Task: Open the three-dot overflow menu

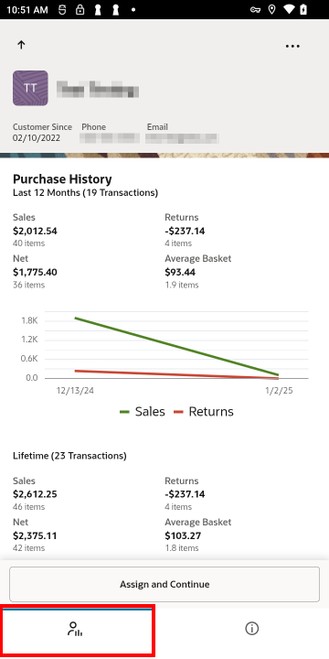Action: click(x=292, y=47)
